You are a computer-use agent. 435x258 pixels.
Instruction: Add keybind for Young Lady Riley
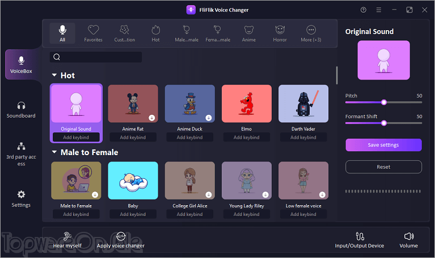pyautogui.click(x=247, y=214)
